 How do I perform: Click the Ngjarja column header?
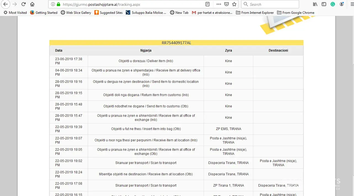pyautogui.click(x=146, y=51)
